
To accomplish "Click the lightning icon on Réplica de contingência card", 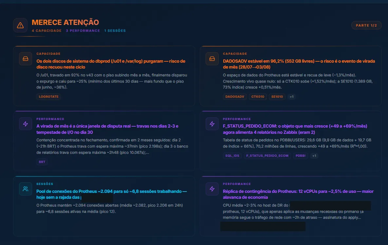I will pyautogui.click(x=212, y=189).
